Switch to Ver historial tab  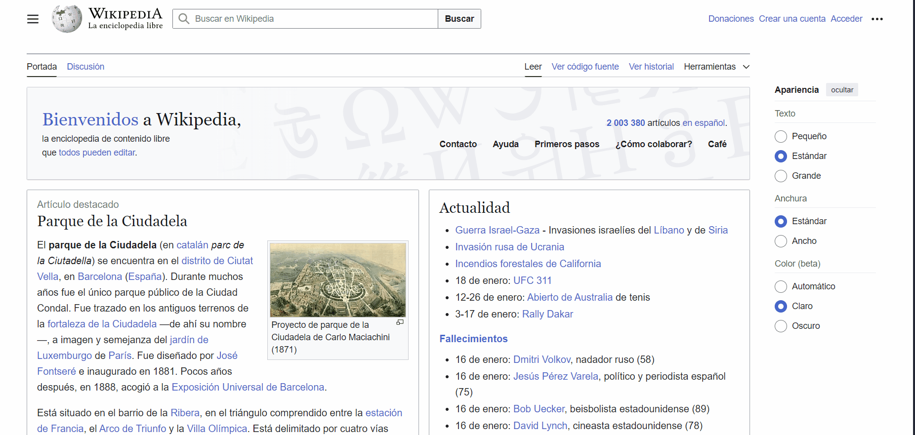pyautogui.click(x=651, y=67)
